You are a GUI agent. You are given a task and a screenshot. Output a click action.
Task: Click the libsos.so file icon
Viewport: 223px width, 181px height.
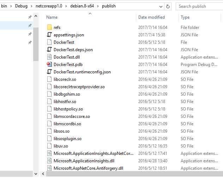pyautogui.click(x=49, y=131)
